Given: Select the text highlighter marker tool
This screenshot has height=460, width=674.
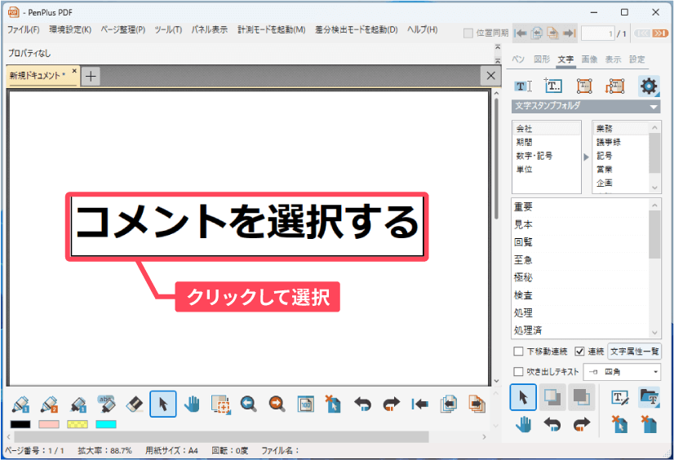Looking at the screenshot, I should (107, 404).
